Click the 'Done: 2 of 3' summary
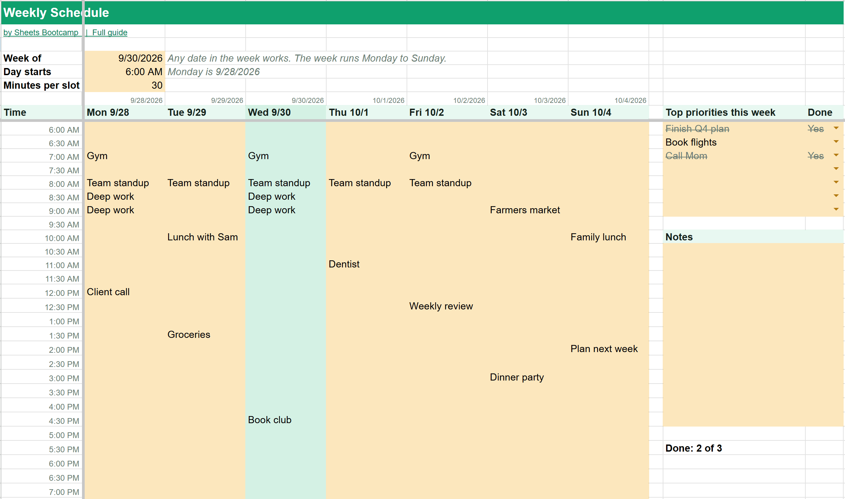Image resolution: width=845 pixels, height=499 pixels. (x=694, y=448)
